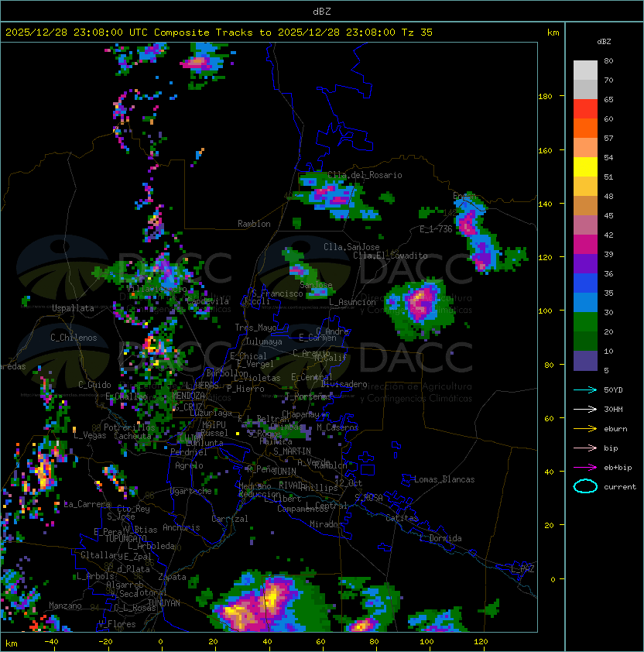Click the cyan current ellipse icon
The height and width of the screenshot is (652, 644).
(x=585, y=486)
